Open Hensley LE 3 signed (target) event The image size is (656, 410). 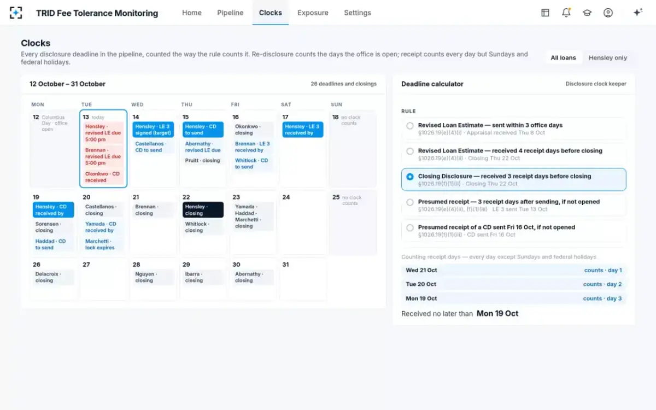[x=153, y=130]
